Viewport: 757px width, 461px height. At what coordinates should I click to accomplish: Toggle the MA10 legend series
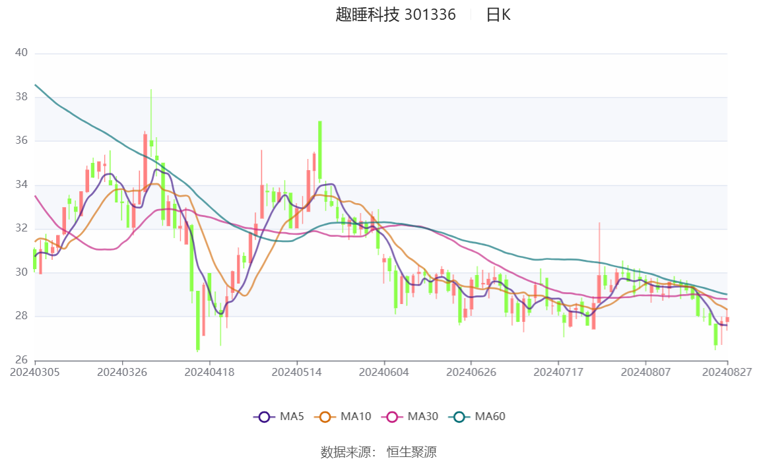point(343,417)
